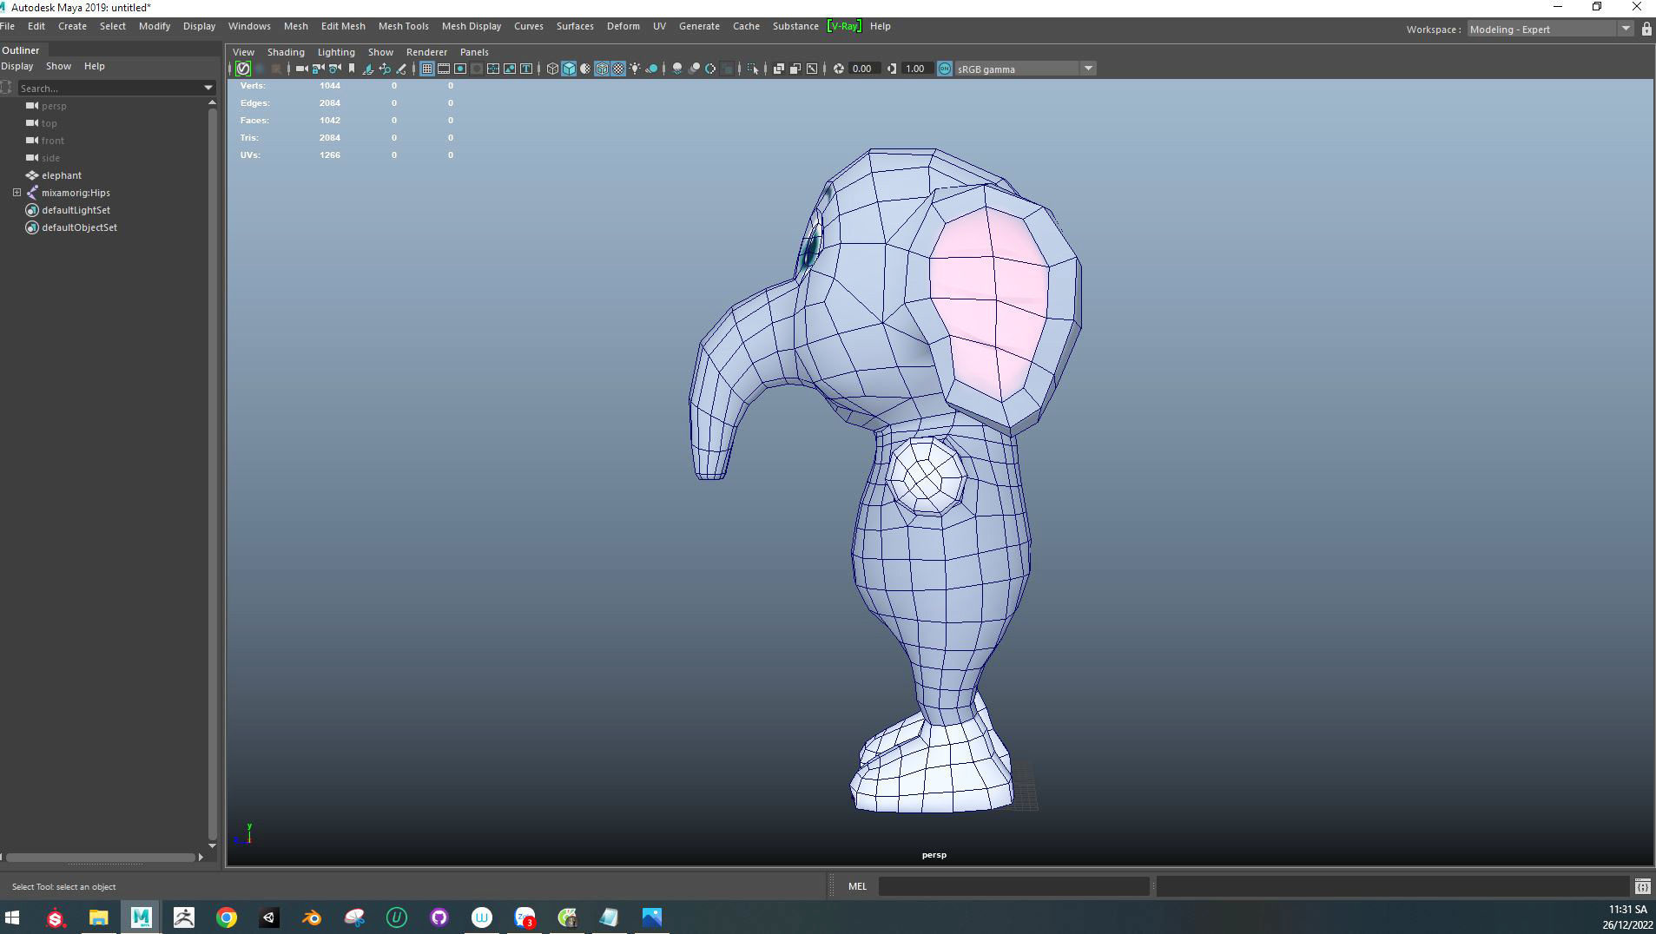1656x934 pixels.
Task: Toggle the color management ON button
Action: pyautogui.click(x=945, y=69)
